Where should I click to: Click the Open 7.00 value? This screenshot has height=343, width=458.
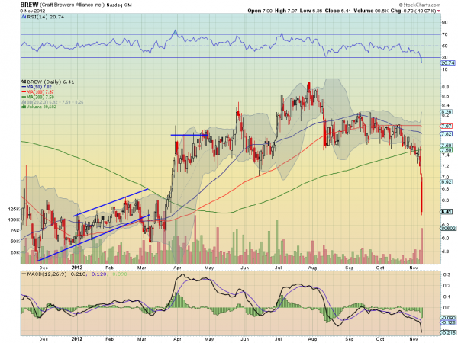[x=260, y=11]
